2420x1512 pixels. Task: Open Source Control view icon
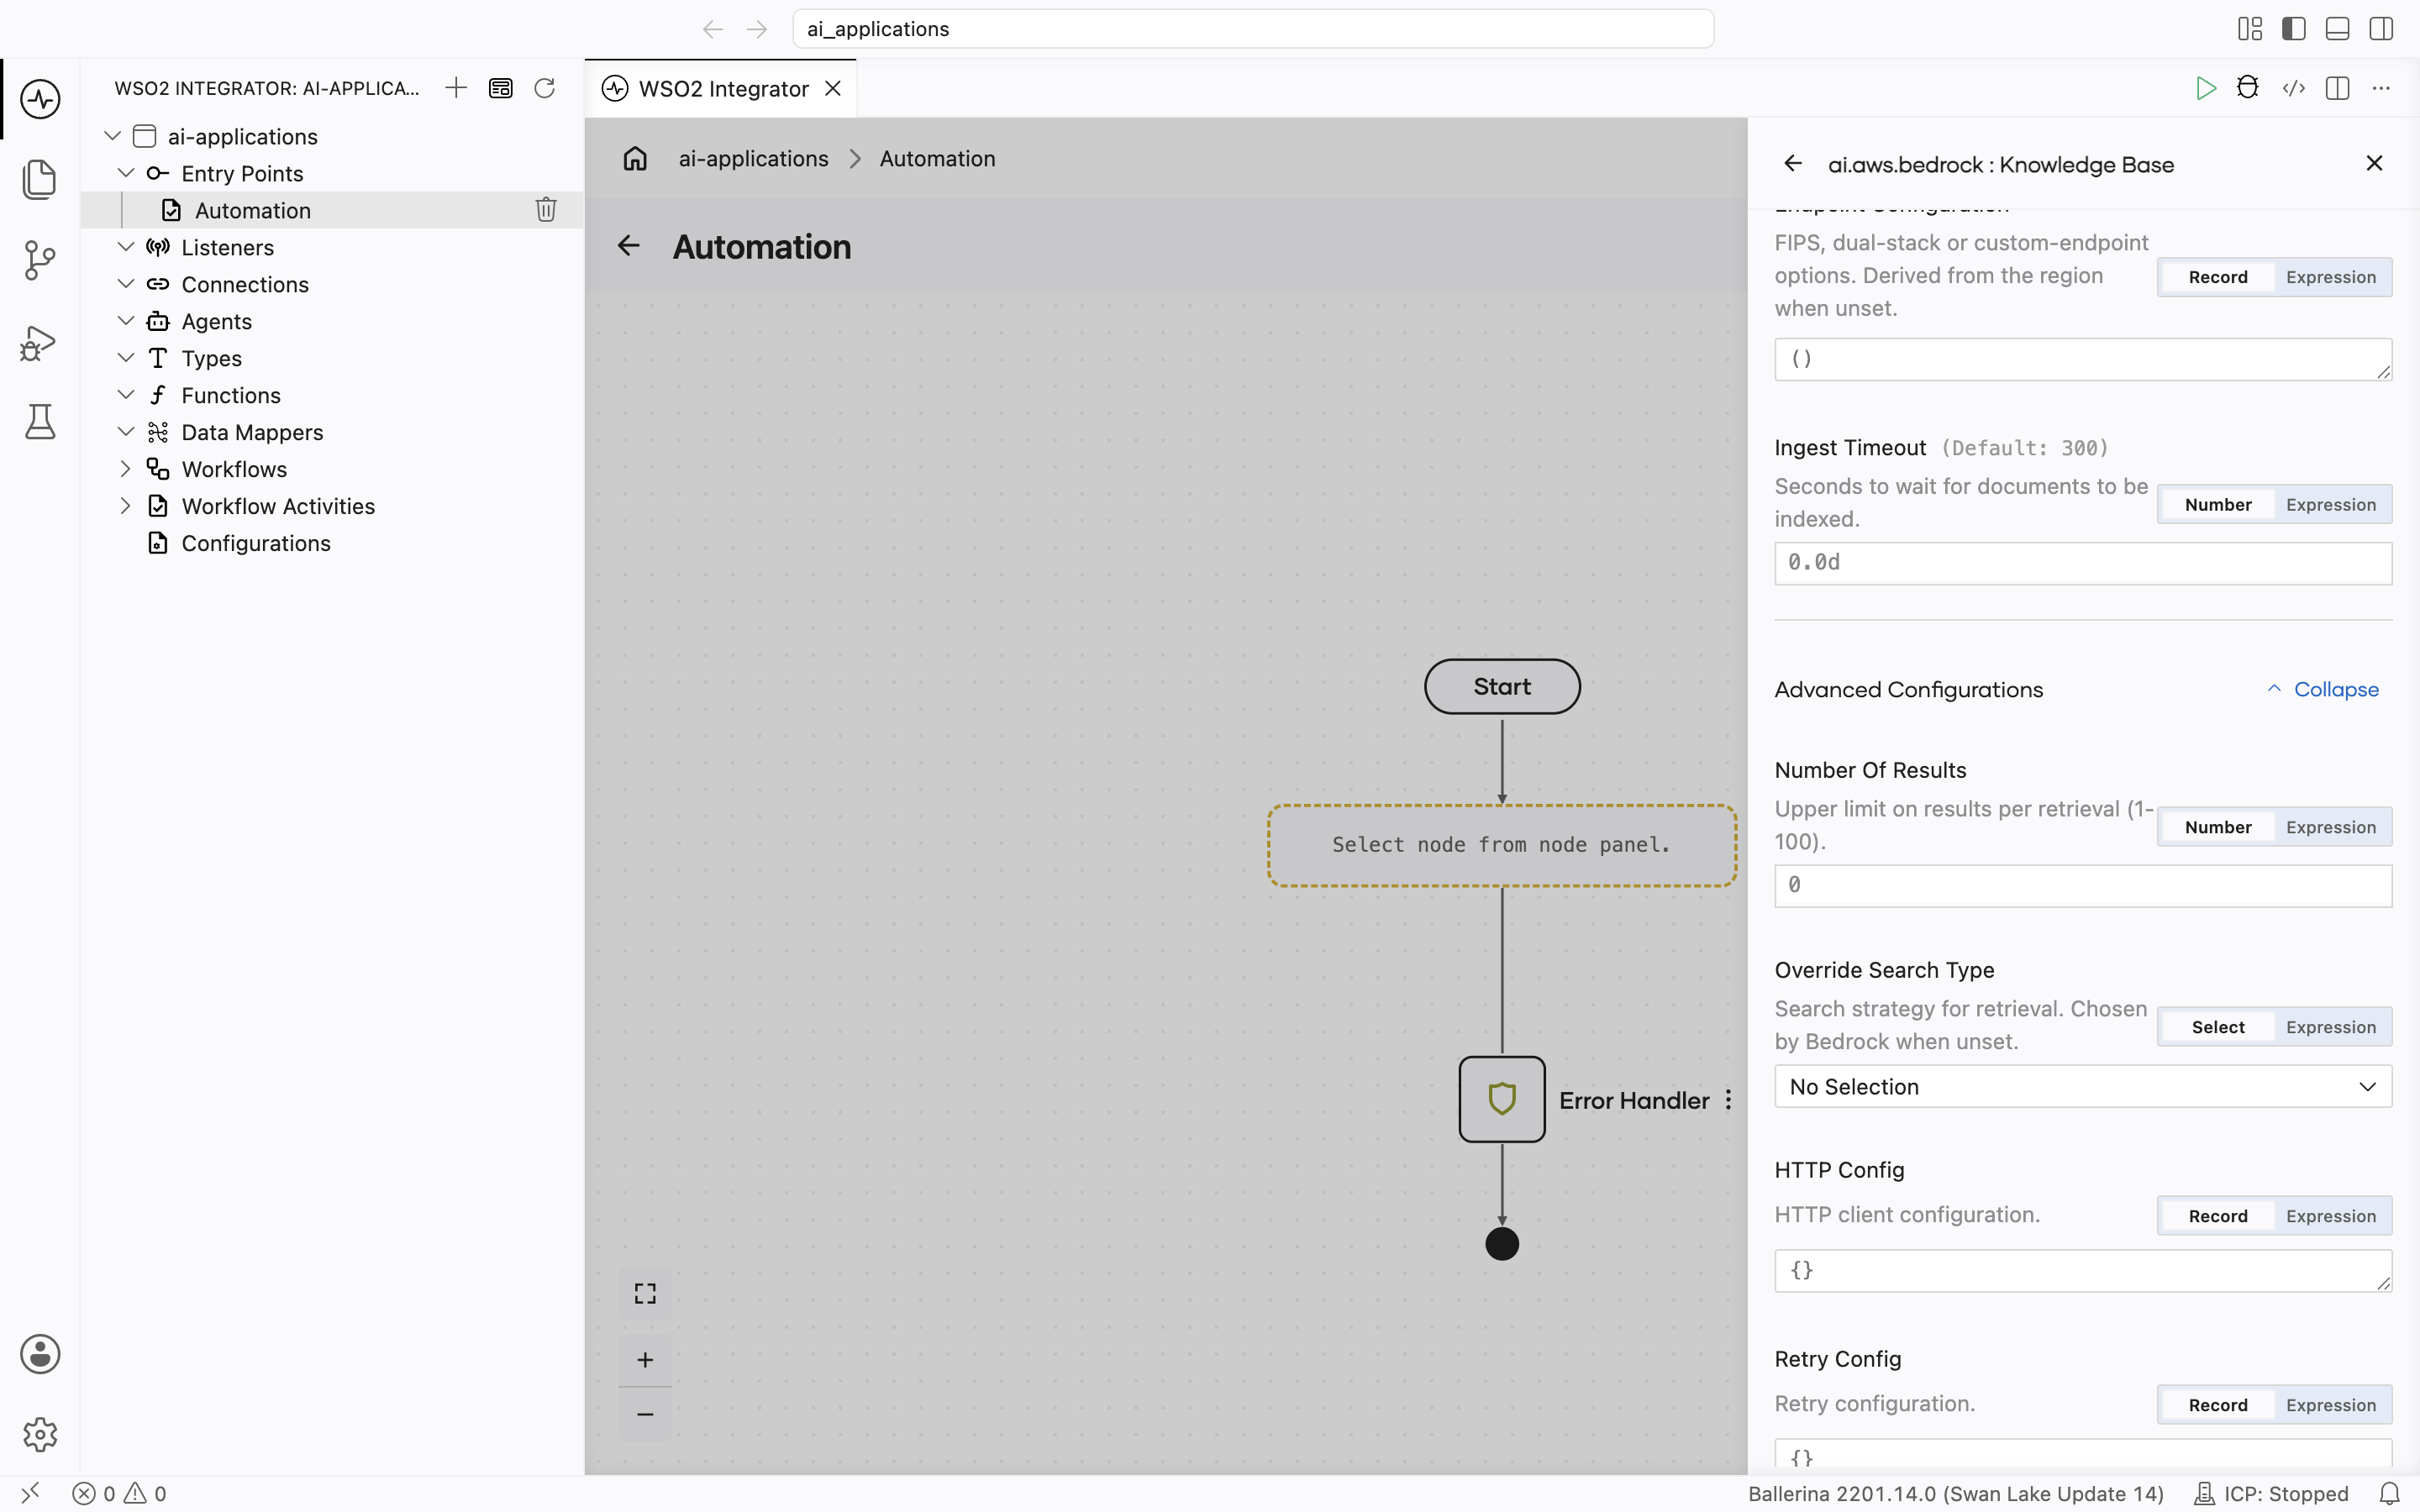point(40,260)
